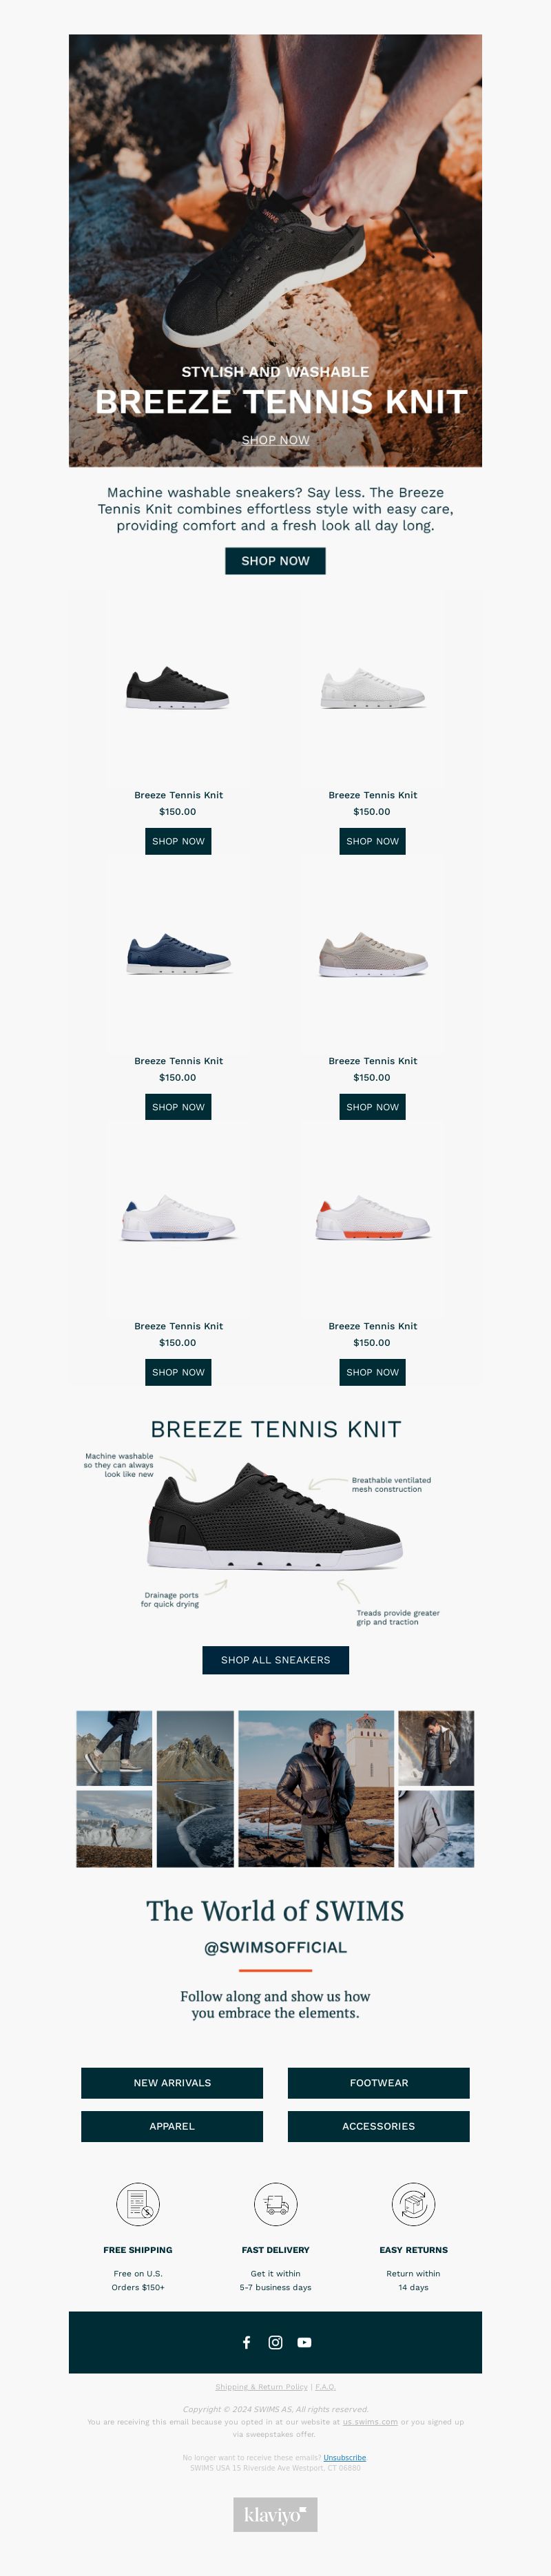This screenshot has width=551, height=2576.
Task: Click the navy blue sneaker image
Action: (178, 954)
